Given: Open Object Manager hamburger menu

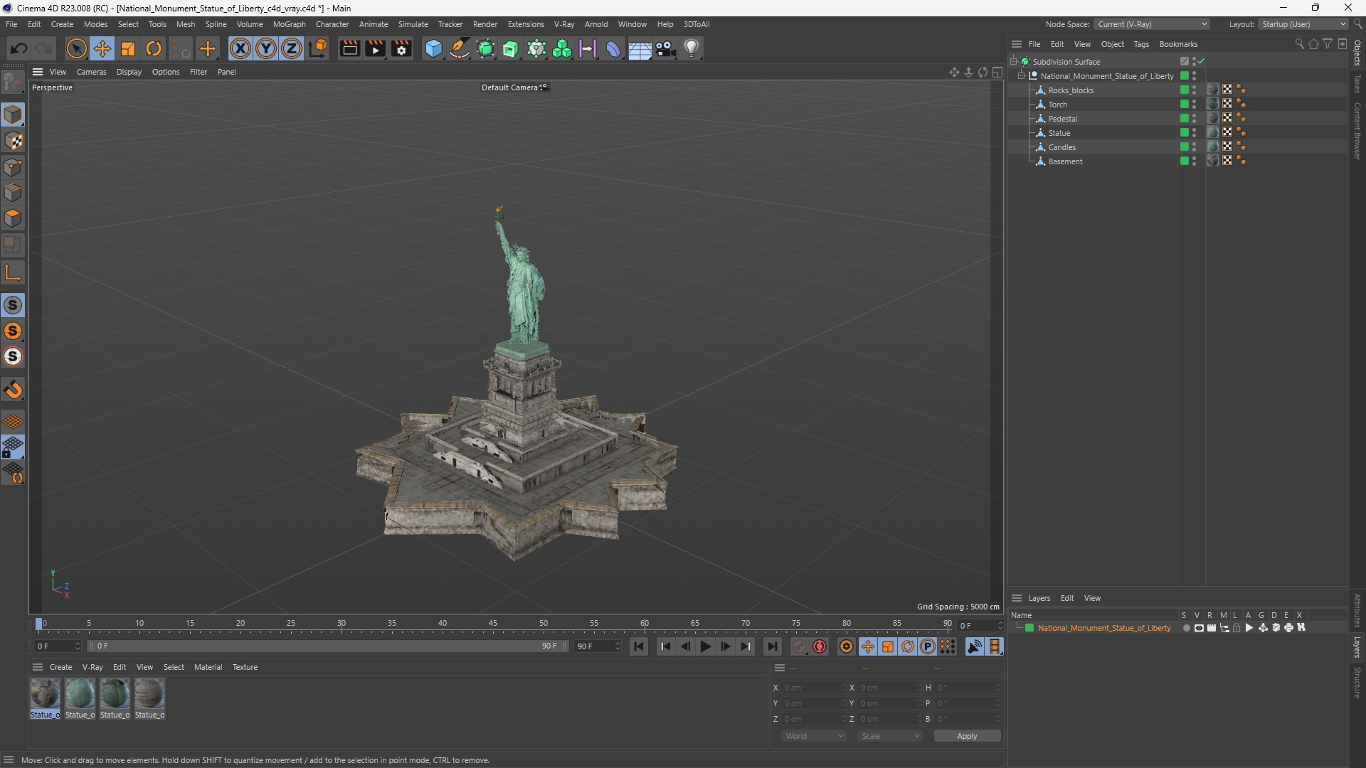Looking at the screenshot, I should [1017, 44].
